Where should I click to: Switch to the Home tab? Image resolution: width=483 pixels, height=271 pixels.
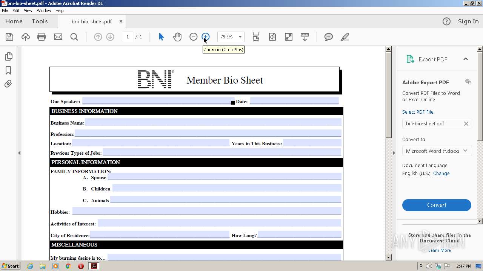pyautogui.click(x=14, y=21)
